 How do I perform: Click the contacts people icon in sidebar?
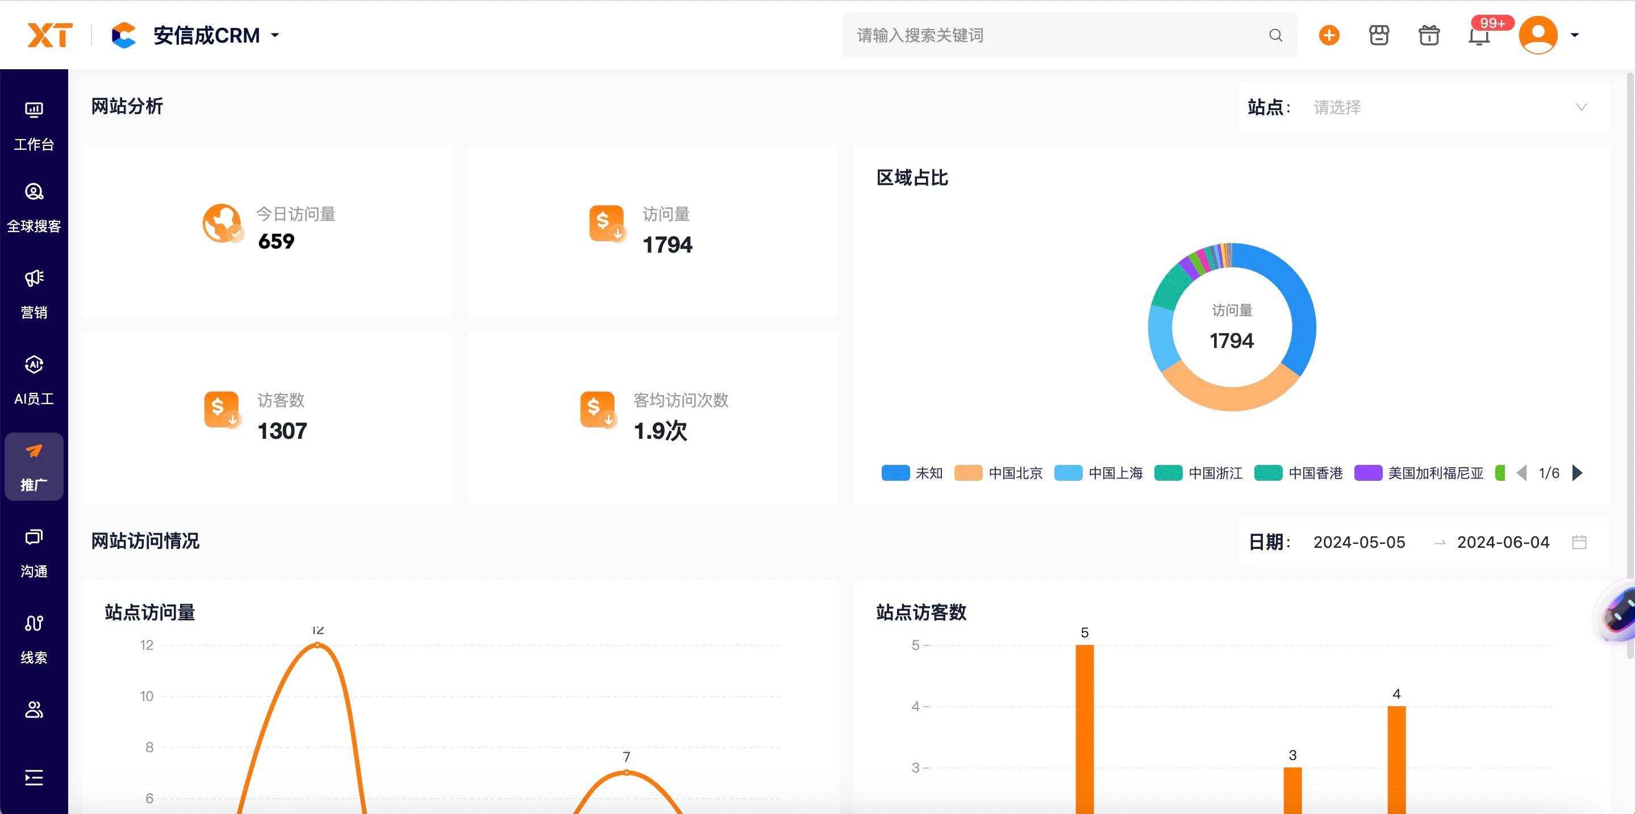(34, 710)
